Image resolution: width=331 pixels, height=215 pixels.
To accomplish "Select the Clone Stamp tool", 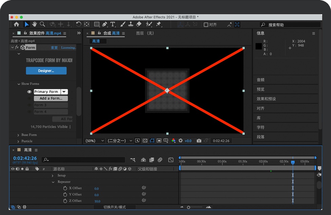I will point(130,24).
